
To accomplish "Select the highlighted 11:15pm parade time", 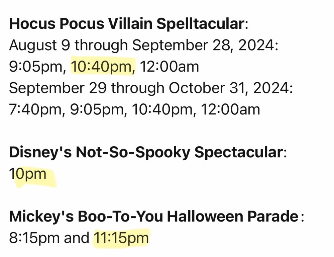I will pos(121,238).
